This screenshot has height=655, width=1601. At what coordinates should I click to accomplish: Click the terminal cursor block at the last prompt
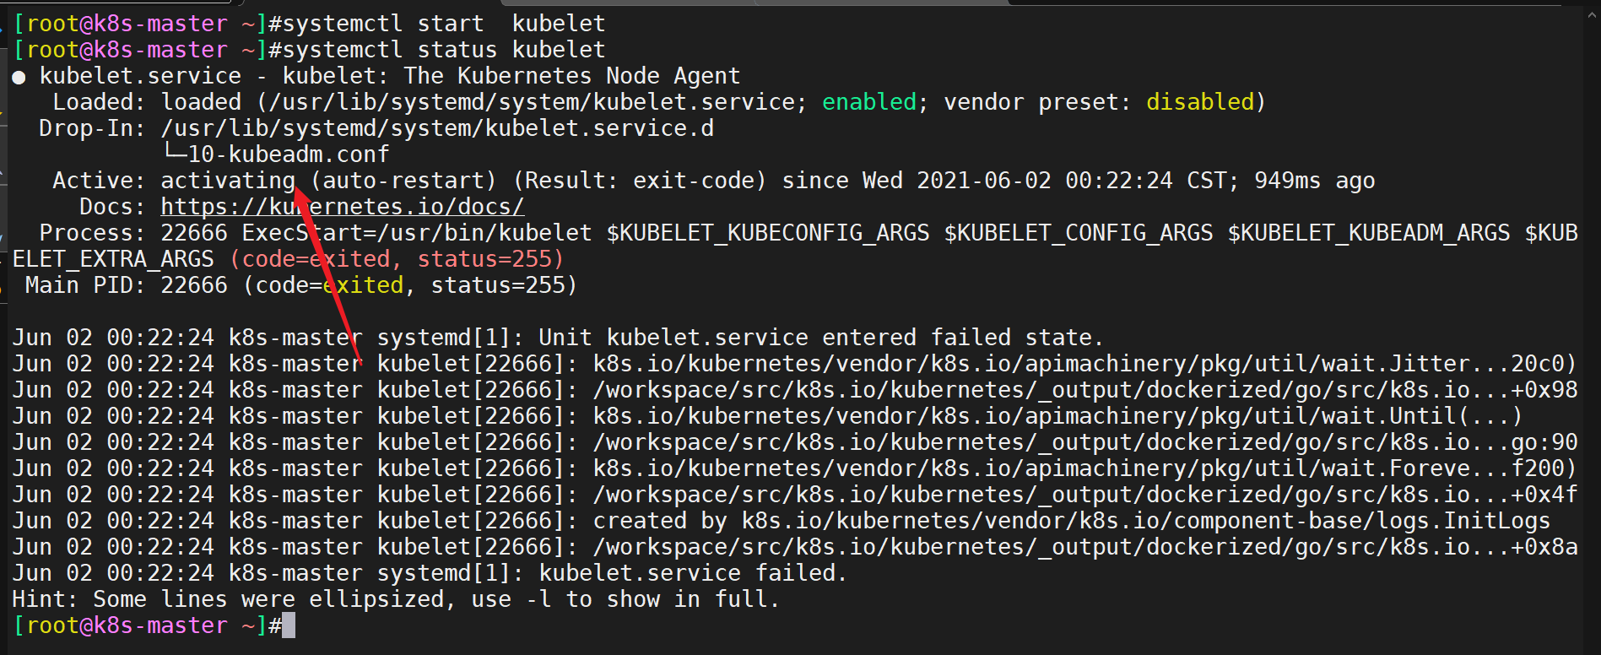point(289,625)
